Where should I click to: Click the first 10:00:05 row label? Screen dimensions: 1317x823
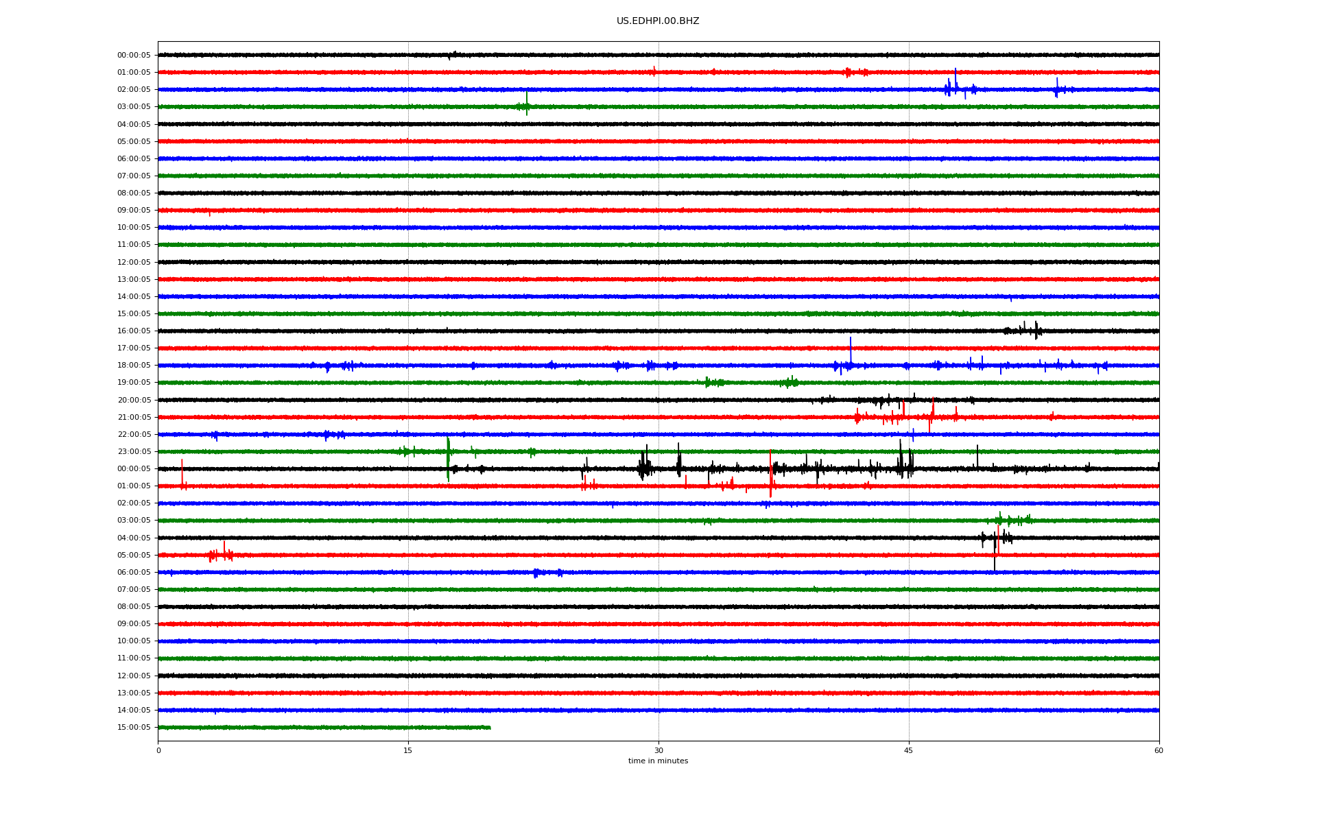pos(134,228)
